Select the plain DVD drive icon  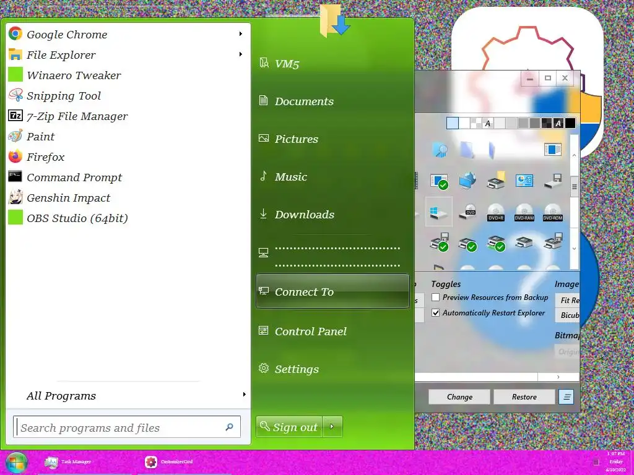(467, 212)
